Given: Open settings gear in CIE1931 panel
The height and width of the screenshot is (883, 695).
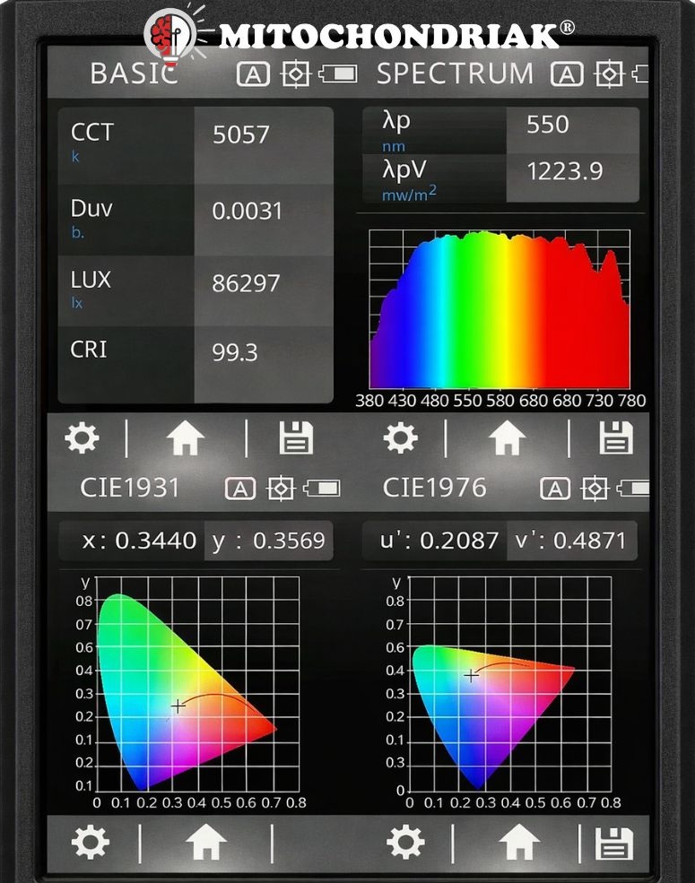Looking at the screenshot, I should [90, 842].
